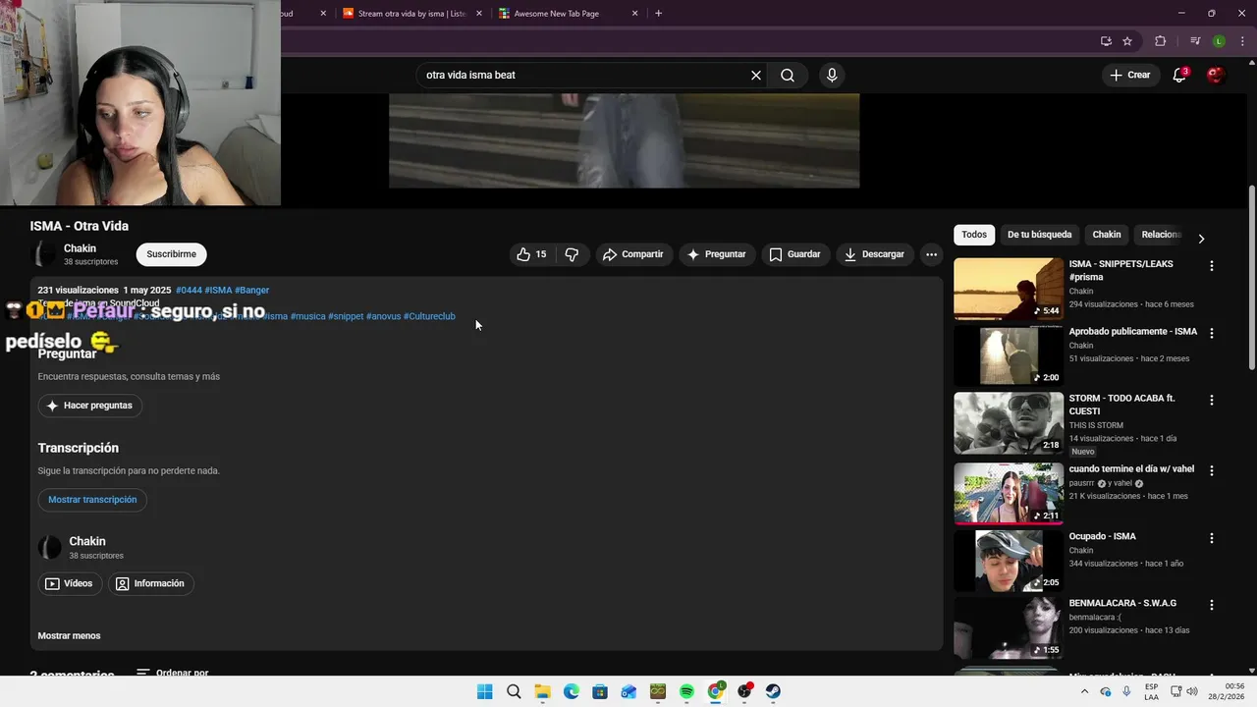Image resolution: width=1257 pixels, height=707 pixels.
Task: Open BENMALACARA - S.W.A.G video title
Action: coord(1122,603)
